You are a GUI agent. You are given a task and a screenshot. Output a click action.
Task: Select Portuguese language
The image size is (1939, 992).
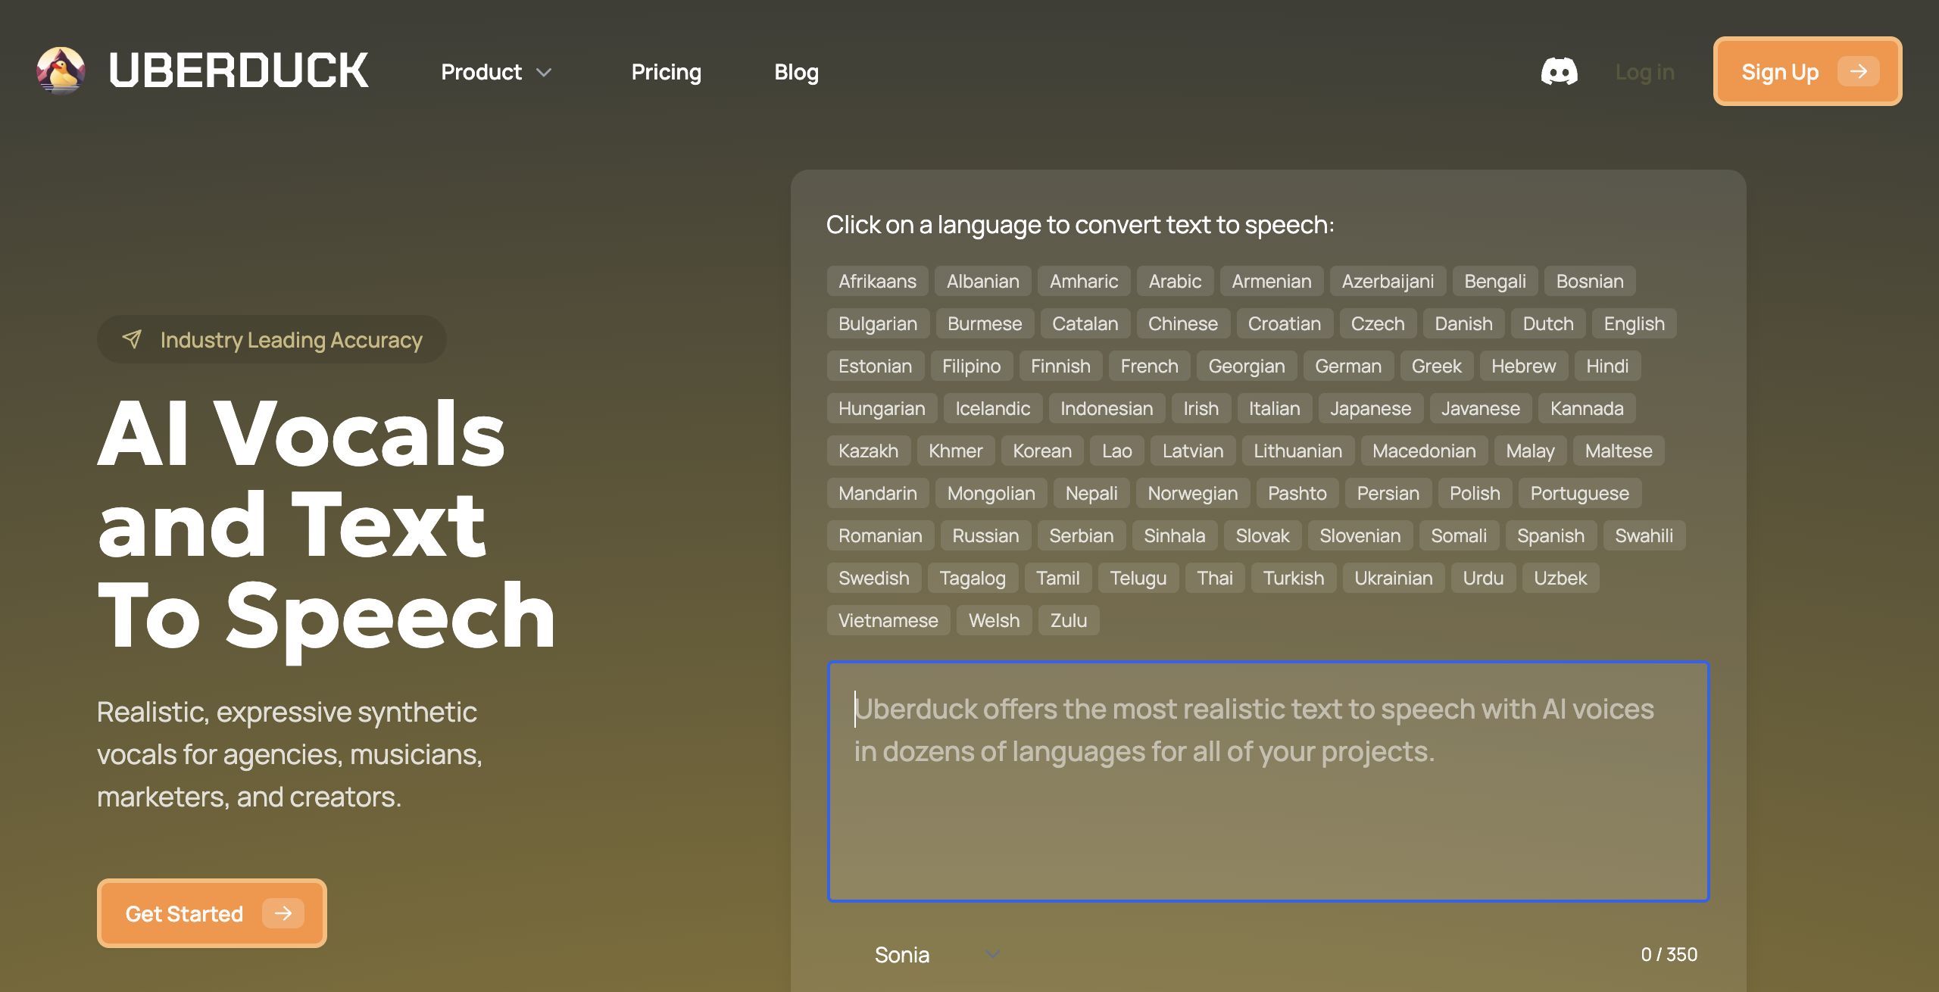pos(1579,493)
